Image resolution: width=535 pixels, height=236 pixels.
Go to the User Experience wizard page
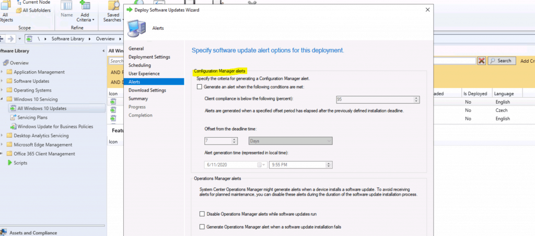144,73
